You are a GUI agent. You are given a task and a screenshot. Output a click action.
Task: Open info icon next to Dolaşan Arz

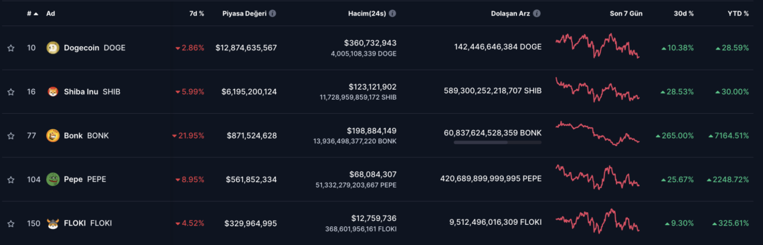tap(537, 13)
